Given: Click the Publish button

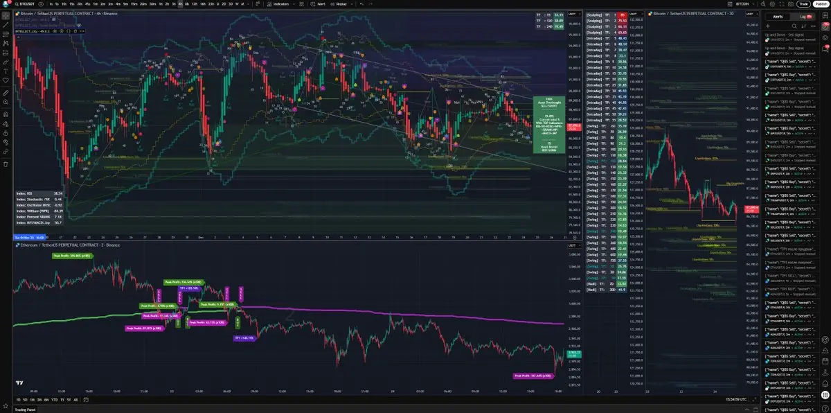Looking at the screenshot, I should click(821, 4).
